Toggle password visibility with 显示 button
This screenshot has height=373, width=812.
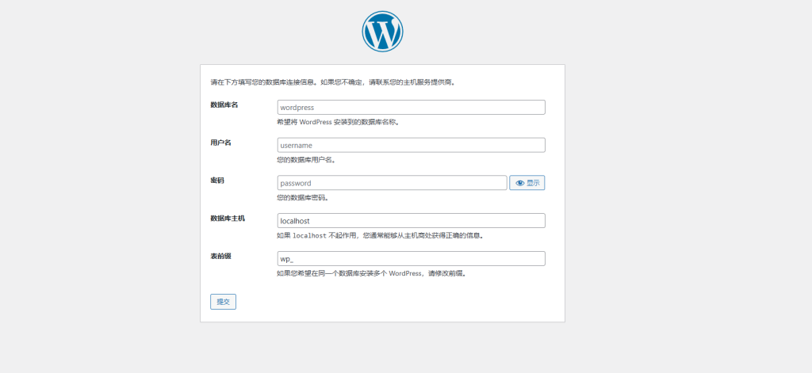pos(527,183)
